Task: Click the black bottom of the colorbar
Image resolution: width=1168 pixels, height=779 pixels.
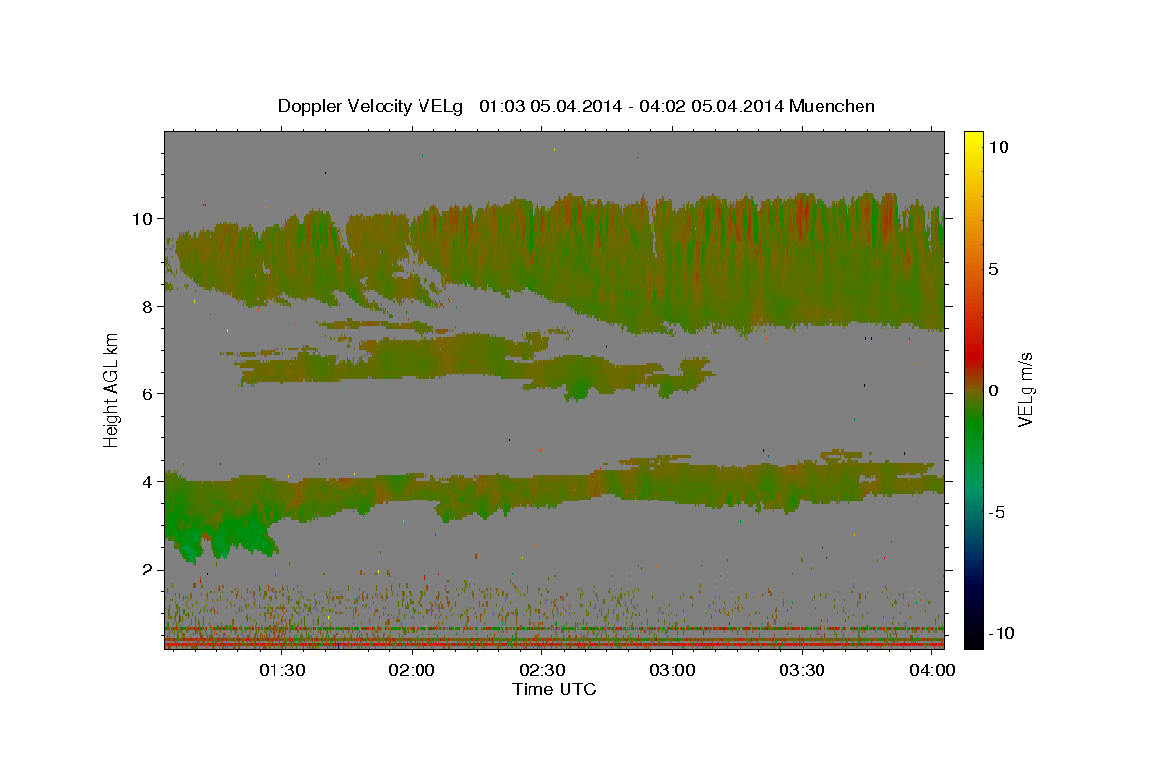Action: coord(972,638)
